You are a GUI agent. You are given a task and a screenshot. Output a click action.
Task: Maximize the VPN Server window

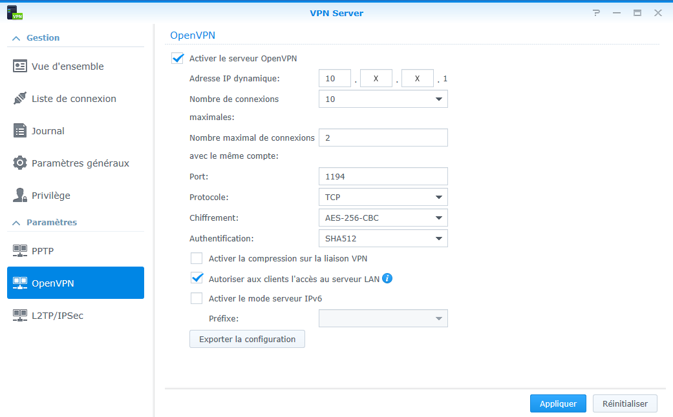tap(637, 13)
